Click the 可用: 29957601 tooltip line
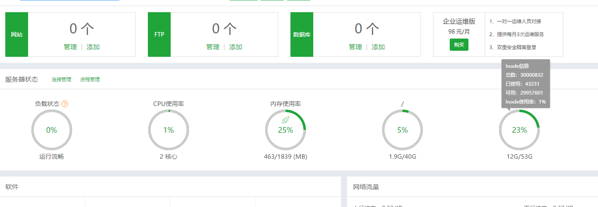 tap(524, 93)
